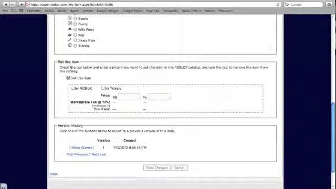Click the Skate Park genre icon
Screen dimensions: 336x189
point(70,40)
